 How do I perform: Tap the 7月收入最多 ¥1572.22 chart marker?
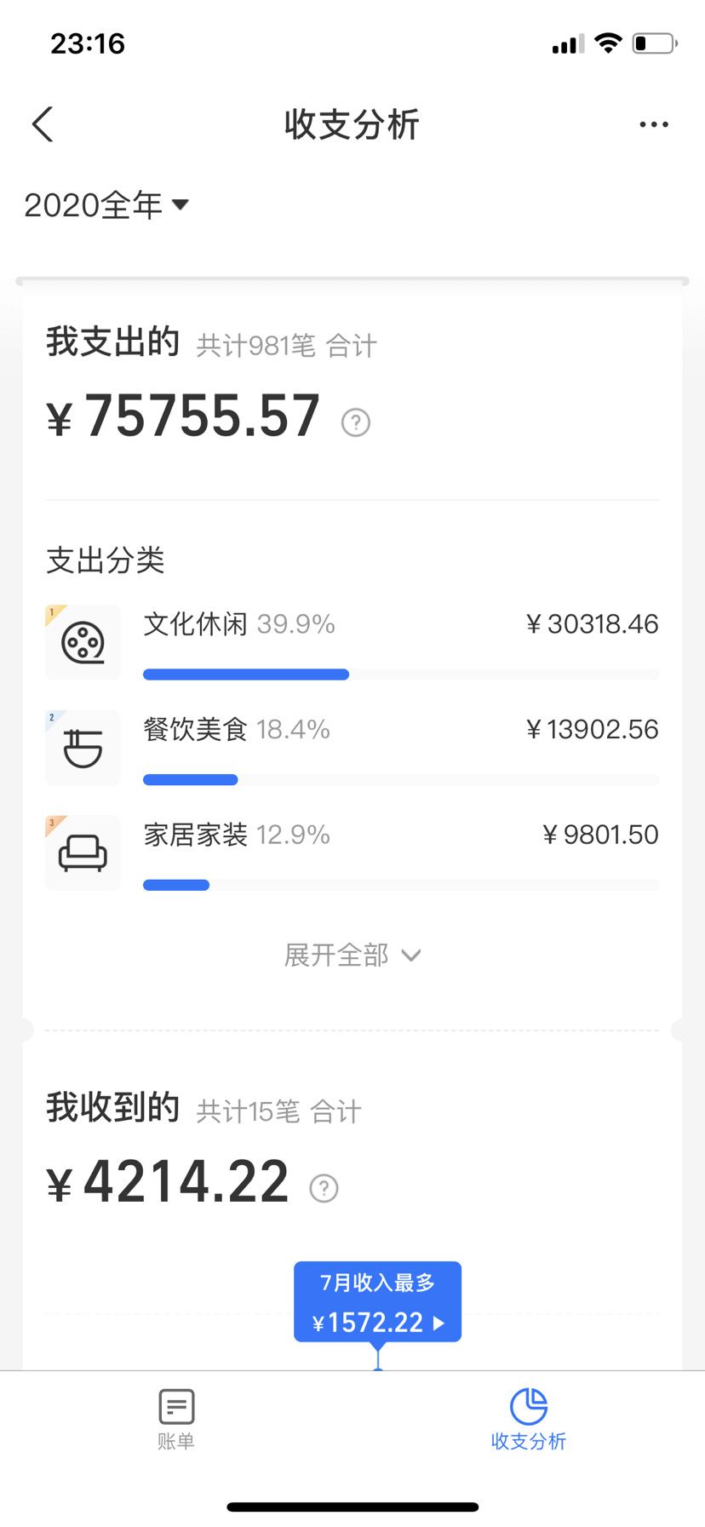[x=378, y=1302]
